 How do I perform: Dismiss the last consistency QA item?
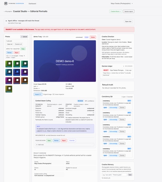tap(122, 155)
